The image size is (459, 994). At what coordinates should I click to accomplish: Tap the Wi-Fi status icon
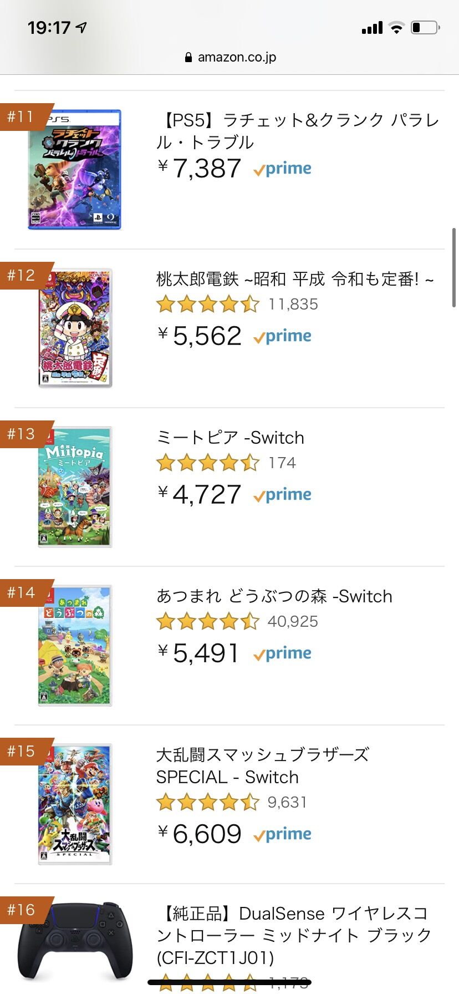pyautogui.click(x=396, y=27)
